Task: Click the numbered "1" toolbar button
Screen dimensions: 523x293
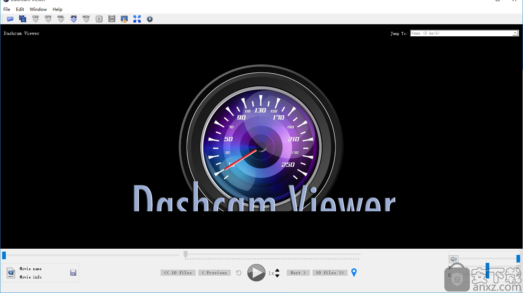Action: point(99,19)
